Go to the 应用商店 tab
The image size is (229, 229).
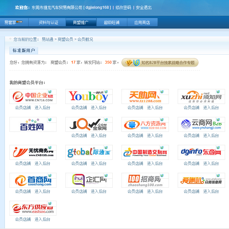(142, 22)
